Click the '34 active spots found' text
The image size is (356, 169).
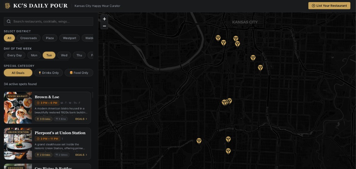(x=20, y=84)
